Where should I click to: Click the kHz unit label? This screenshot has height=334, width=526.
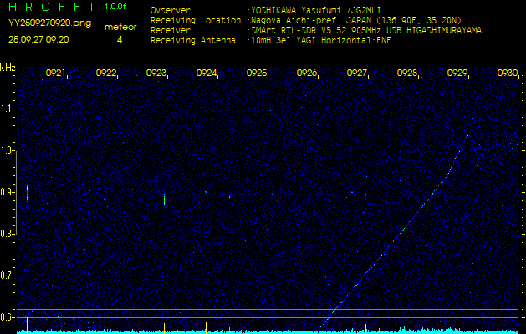coord(8,67)
